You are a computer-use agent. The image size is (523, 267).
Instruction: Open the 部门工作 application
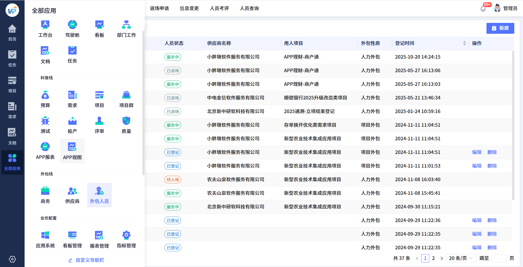[126, 28]
